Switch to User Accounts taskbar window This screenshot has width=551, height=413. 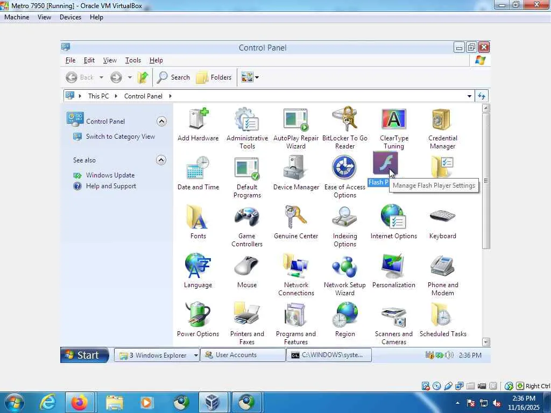click(x=243, y=355)
